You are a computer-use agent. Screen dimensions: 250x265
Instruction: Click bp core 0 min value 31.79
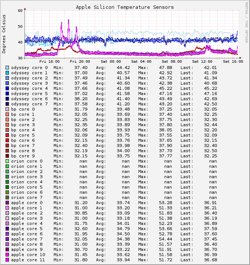tap(81, 109)
